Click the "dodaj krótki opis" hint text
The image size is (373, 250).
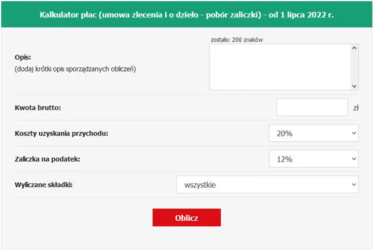click(75, 69)
